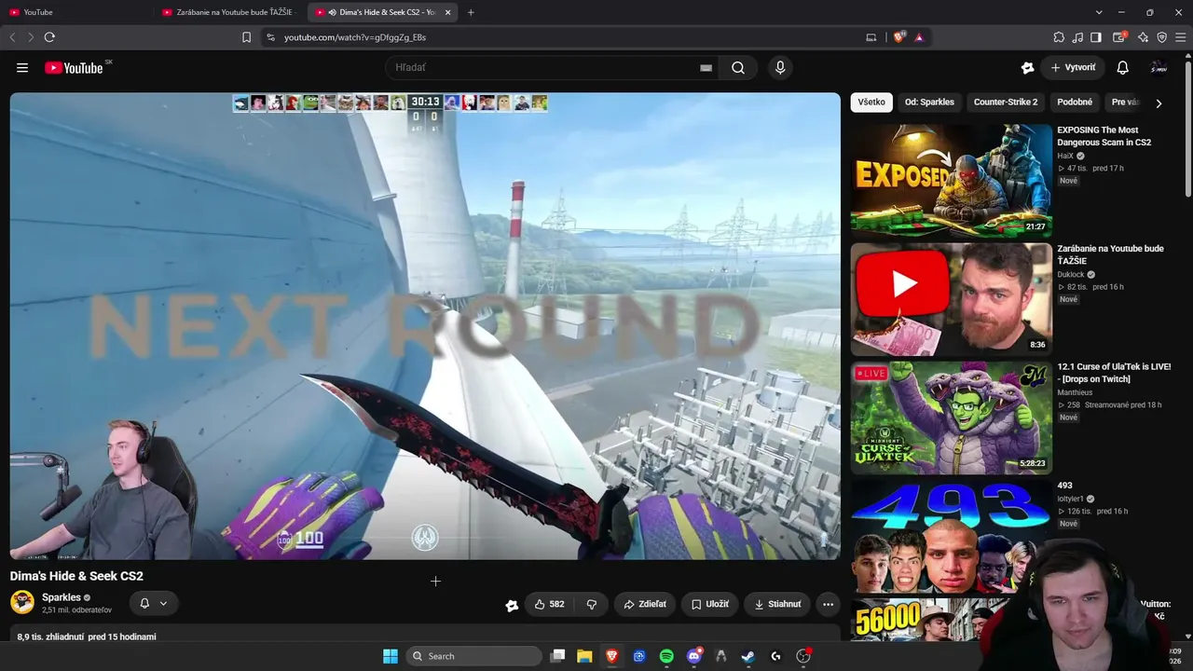Open Steam from the taskbar
1193x671 pixels.
point(747,656)
